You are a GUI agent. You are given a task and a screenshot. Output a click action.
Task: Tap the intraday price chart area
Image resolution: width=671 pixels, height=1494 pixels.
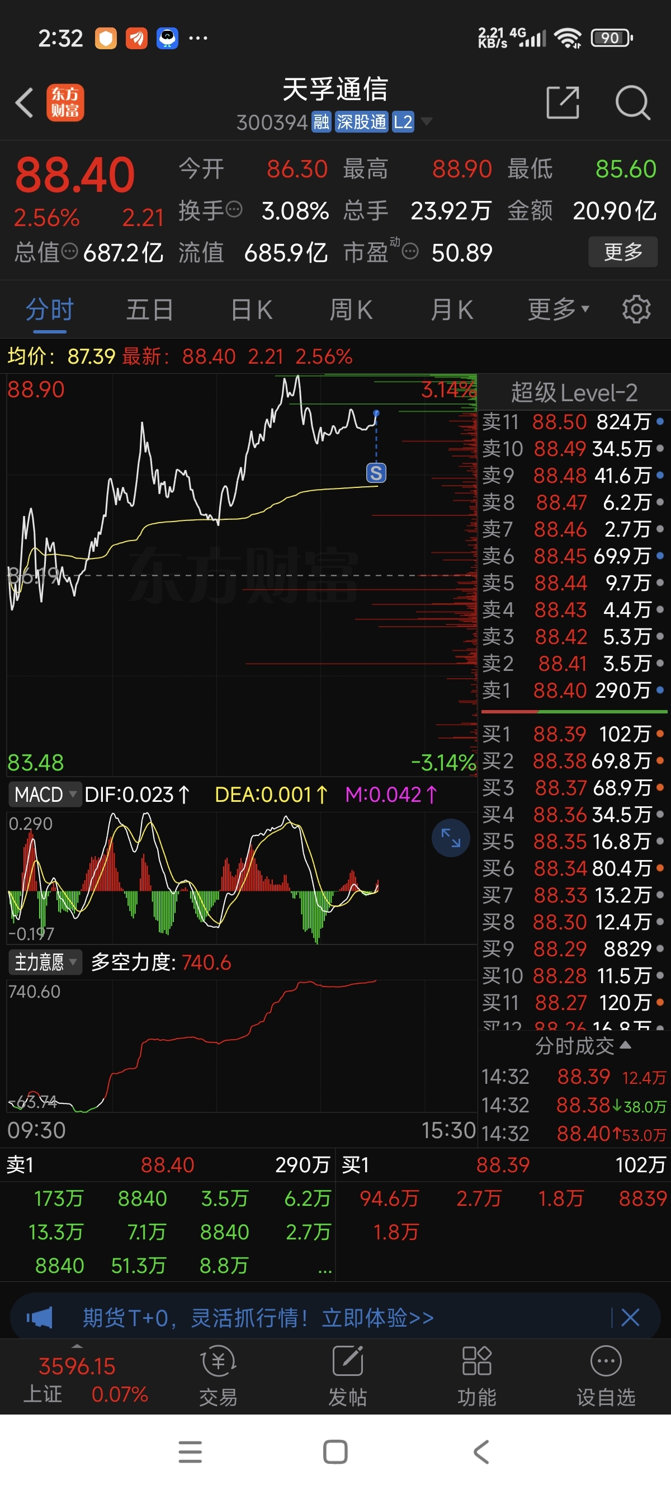click(x=241, y=574)
